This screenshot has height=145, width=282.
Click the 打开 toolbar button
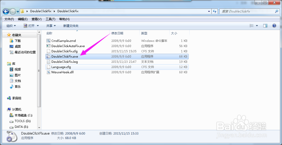[30, 26]
